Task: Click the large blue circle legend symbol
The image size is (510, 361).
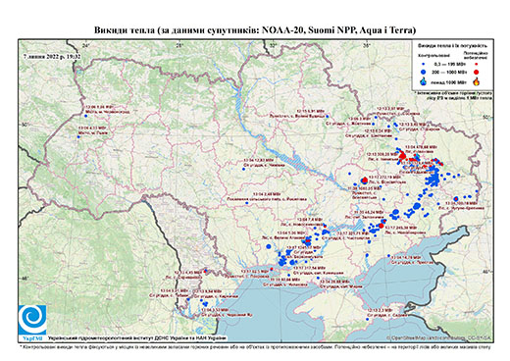Action: point(424,72)
